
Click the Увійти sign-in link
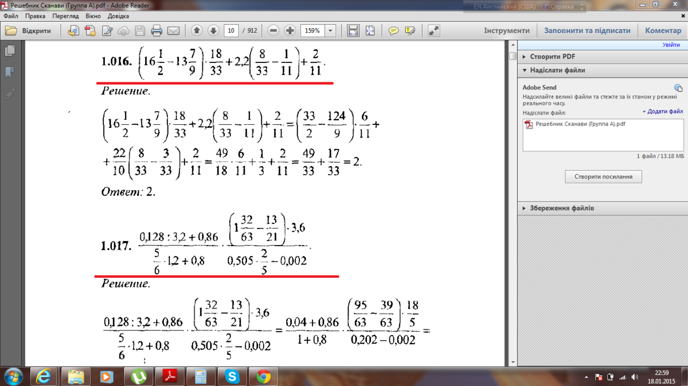coord(671,45)
